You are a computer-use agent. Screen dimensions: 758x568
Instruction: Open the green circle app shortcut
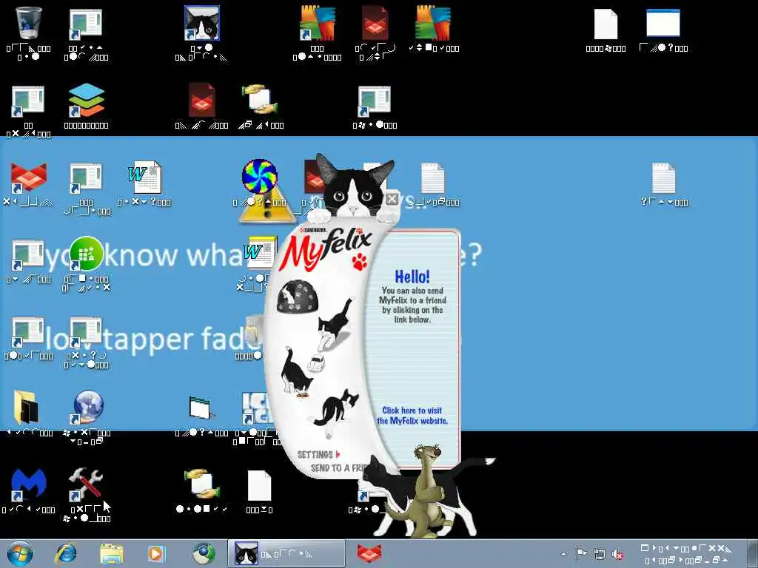(86, 254)
